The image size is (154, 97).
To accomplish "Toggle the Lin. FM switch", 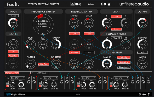I will (43, 64).
